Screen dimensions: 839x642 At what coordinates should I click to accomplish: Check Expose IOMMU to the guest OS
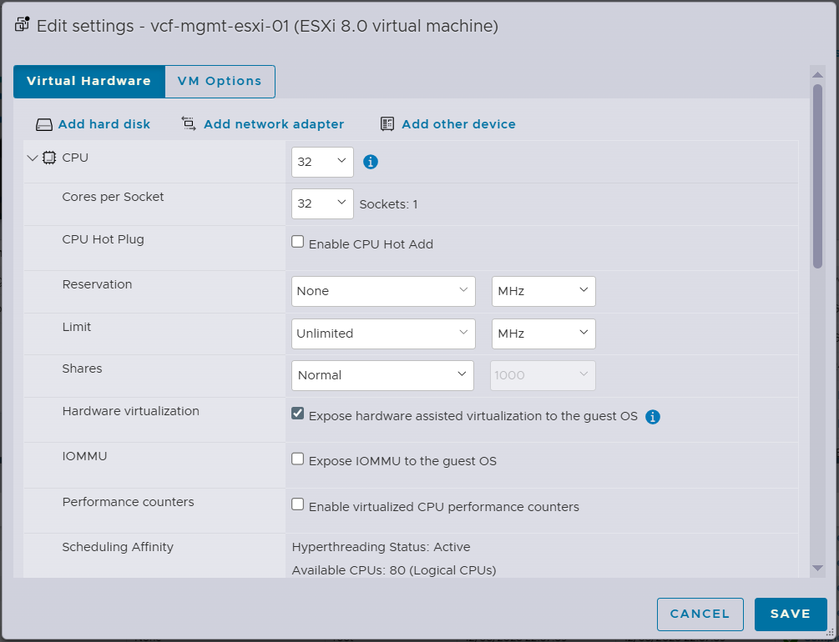pos(298,459)
